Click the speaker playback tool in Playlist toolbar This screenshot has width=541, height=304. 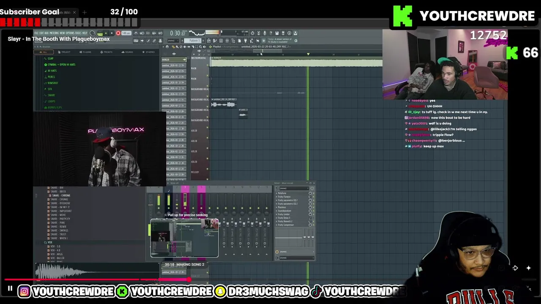click(x=204, y=47)
